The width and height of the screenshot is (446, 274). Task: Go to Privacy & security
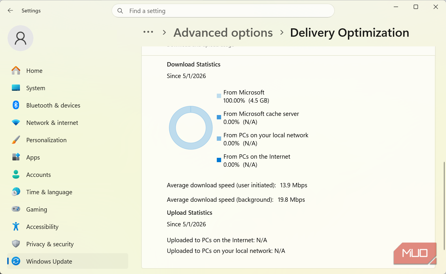point(68,244)
